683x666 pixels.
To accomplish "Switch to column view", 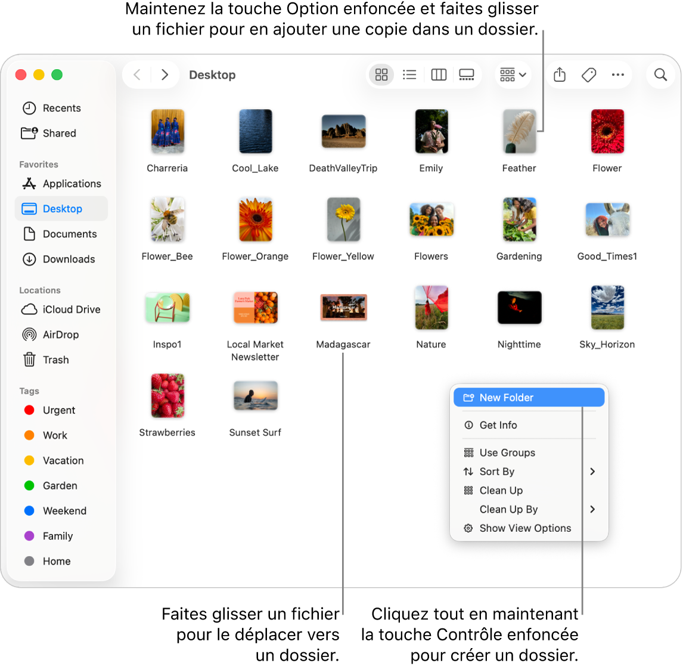I will point(439,75).
